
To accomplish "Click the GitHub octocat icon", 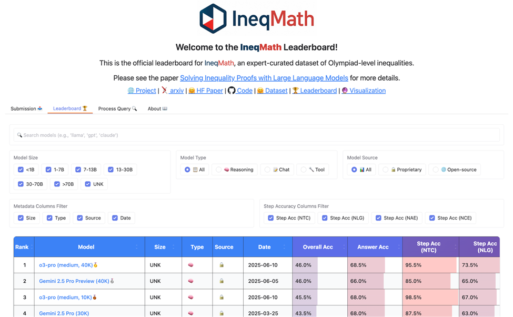I will tap(232, 91).
